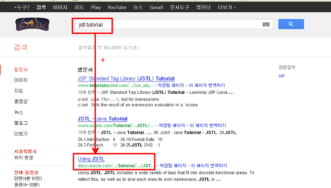The width and height of the screenshot is (331, 188).
Task: Open 저장된 페이지 for java2s result
Action: pos(172,125)
